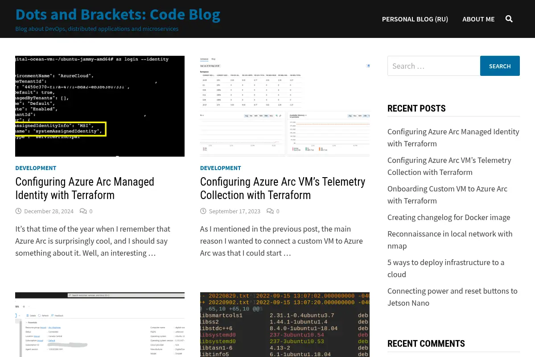Open About Me menu item
Screen dimensions: 535x357
[x=478, y=19]
